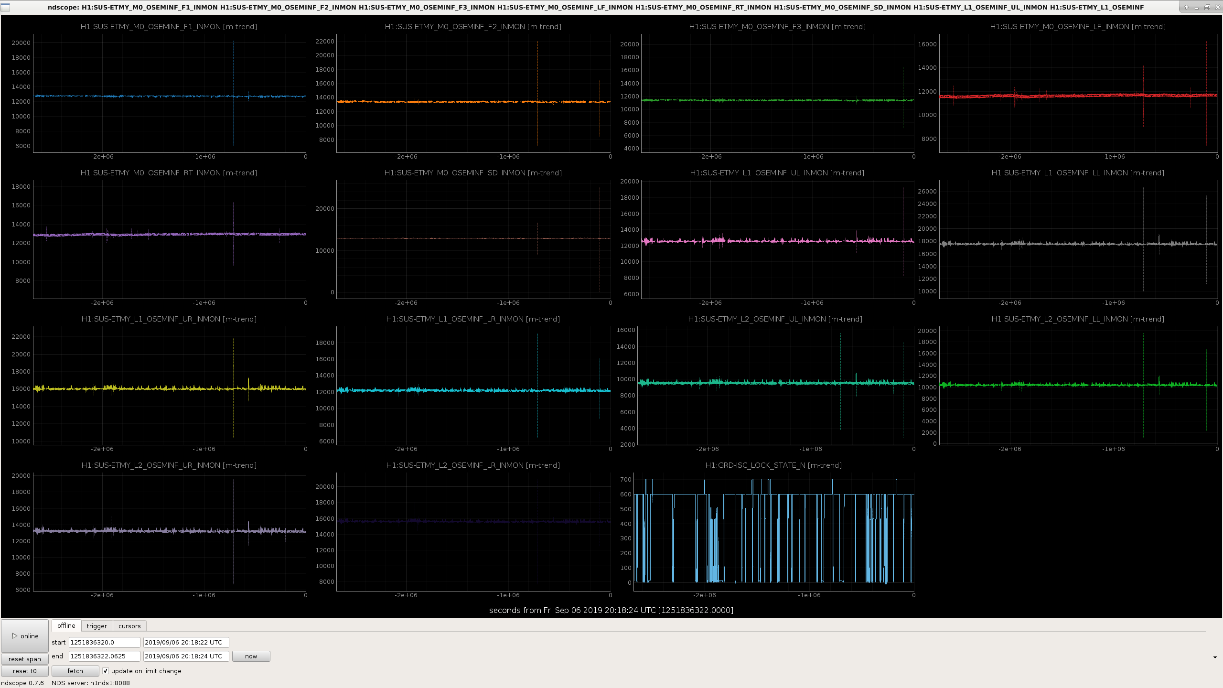This screenshot has width=1223, height=688.
Task: Click the ndscope 0.7.6 version text
Action: (22, 683)
